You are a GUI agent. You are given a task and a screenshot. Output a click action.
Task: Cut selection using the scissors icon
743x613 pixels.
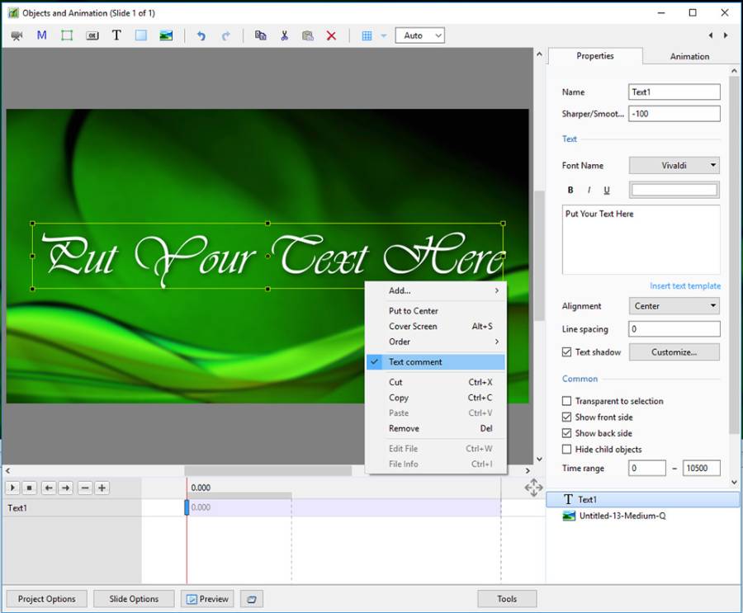coord(284,35)
